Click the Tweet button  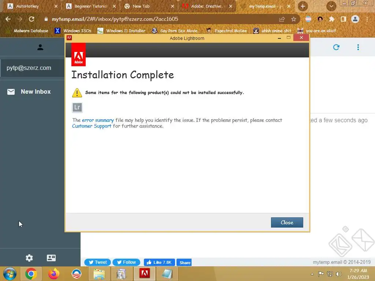97,262
